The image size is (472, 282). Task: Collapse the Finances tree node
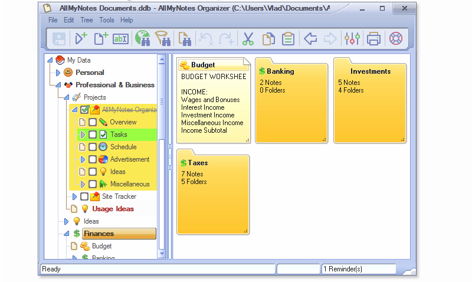(x=67, y=234)
